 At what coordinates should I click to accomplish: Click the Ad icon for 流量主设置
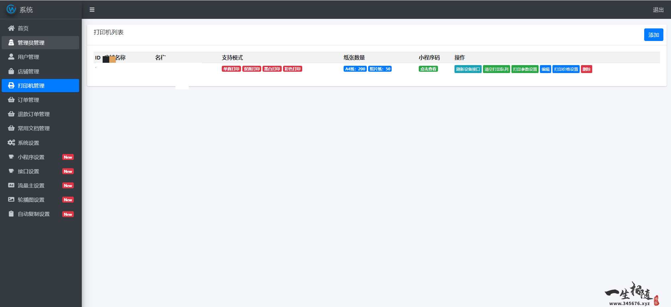pyautogui.click(x=11, y=185)
